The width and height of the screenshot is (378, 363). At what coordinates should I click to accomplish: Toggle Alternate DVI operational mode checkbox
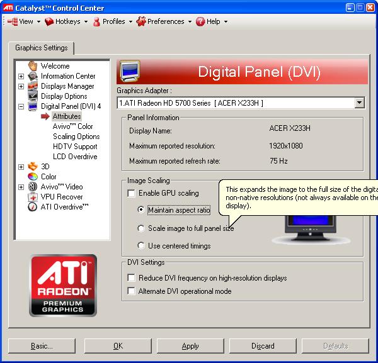point(132,291)
